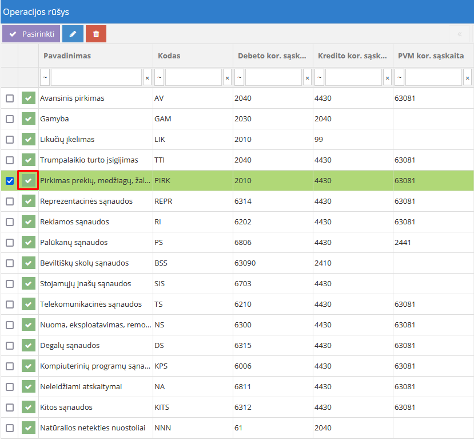
Task: Clear the Pavadinimas filter with x icon
Action: pyautogui.click(x=147, y=77)
